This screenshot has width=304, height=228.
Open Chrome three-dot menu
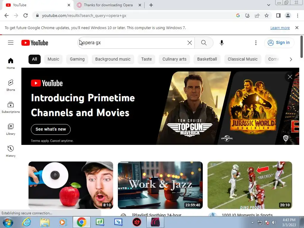[x=297, y=15]
